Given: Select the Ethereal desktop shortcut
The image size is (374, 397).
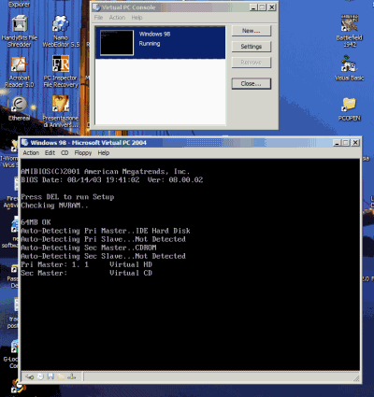Looking at the screenshot, I should point(20,108).
